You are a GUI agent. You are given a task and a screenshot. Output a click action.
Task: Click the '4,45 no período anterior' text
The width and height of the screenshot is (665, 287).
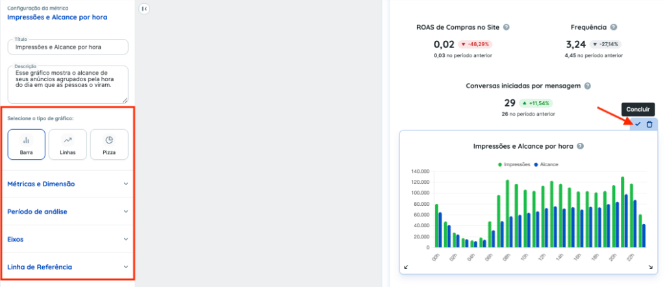coord(594,56)
